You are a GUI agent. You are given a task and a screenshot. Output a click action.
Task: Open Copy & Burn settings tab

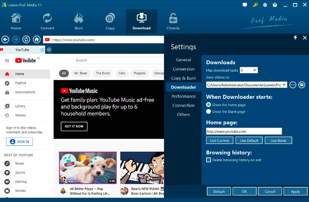point(183,78)
